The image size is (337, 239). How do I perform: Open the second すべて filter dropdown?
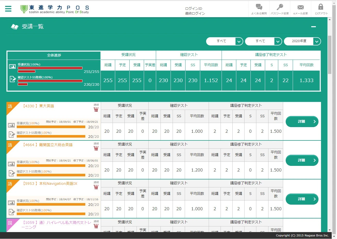pyautogui.click(x=263, y=41)
